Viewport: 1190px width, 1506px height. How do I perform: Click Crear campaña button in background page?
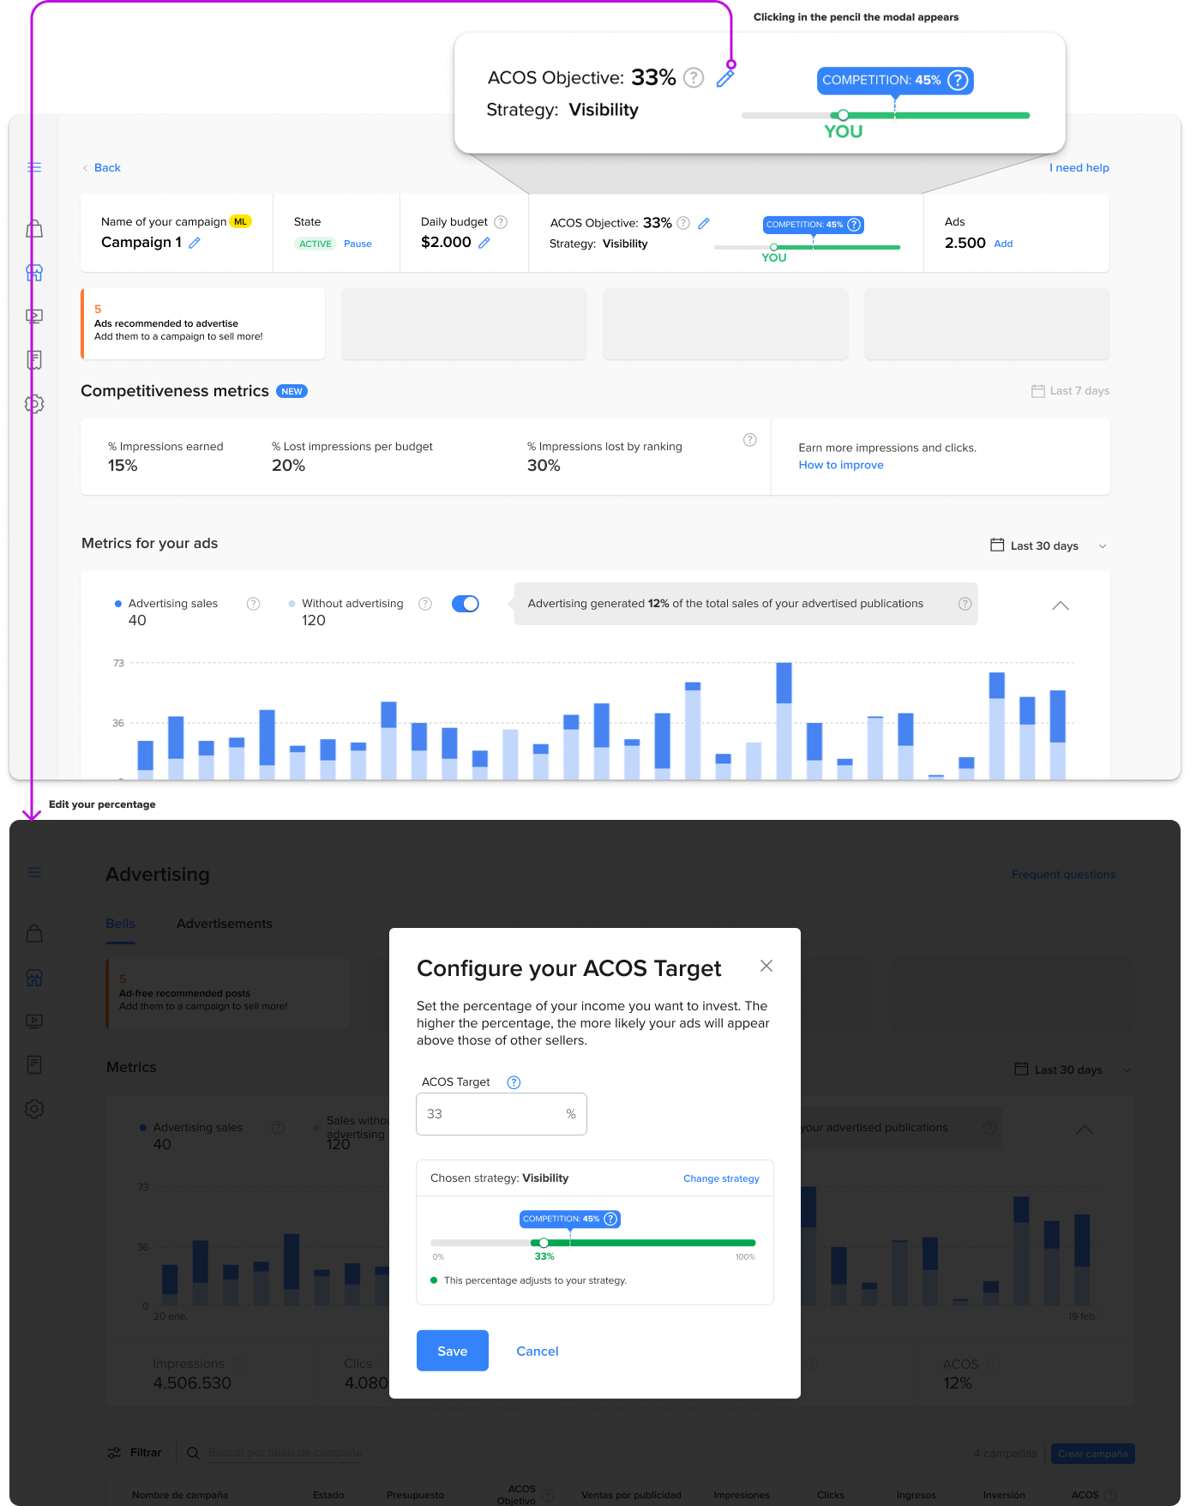[x=1093, y=1454]
